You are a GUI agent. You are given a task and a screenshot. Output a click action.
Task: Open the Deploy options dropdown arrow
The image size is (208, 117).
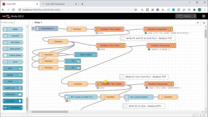point(194,16)
